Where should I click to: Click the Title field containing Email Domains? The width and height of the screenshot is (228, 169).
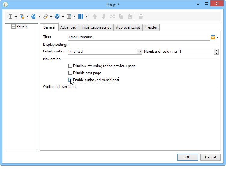pos(139,37)
